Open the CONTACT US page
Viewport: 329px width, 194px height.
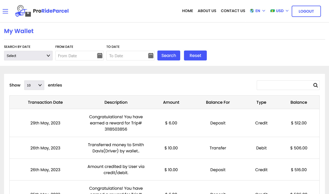233,11
